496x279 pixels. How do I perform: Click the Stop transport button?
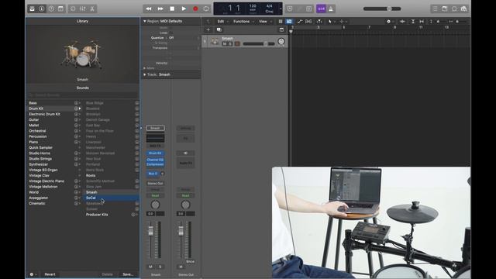(172, 9)
